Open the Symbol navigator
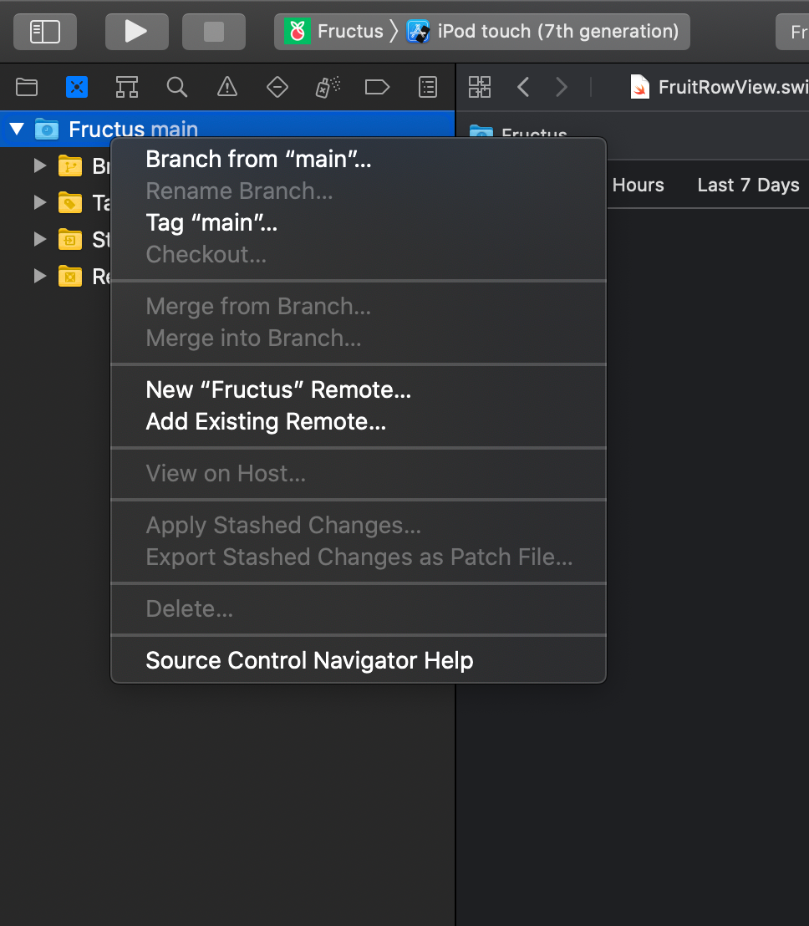This screenshot has width=809, height=926. click(x=127, y=88)
